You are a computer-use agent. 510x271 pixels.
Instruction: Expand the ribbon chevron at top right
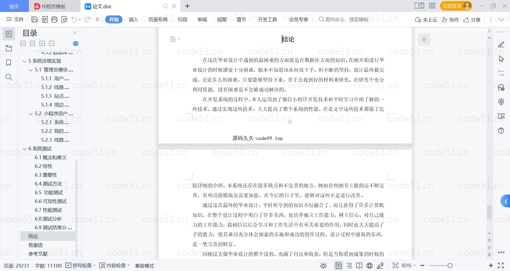[x=501, y=19]
